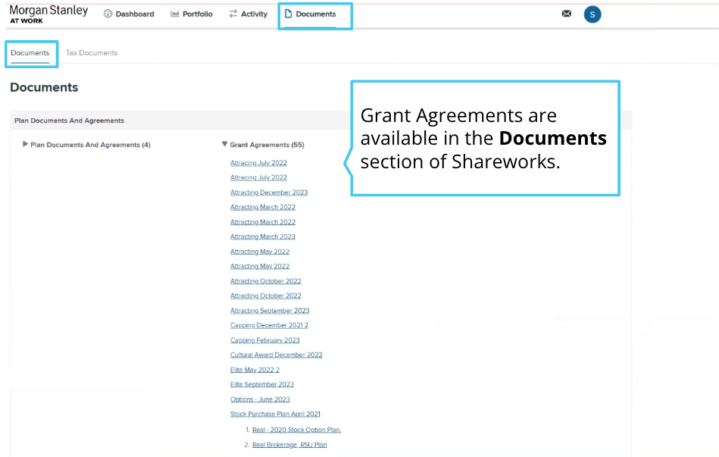This screenshot has width=719, height=457.
Task: Open Real Brokerage, RSU Plan link
Action: point(289,445)
